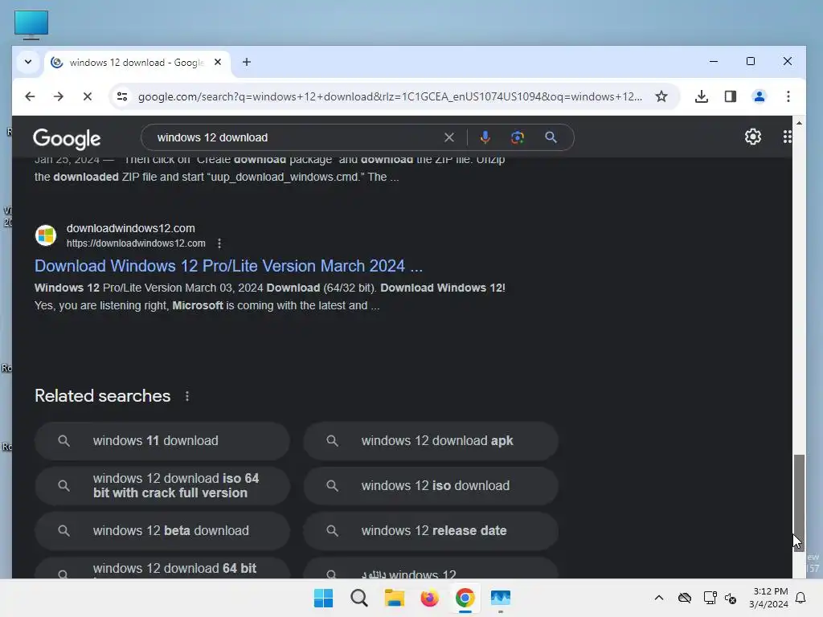Open File Explorer from taskbar
Image resolution: width=823 pixels, height=617 pixels.
click(x=394, y=598)
